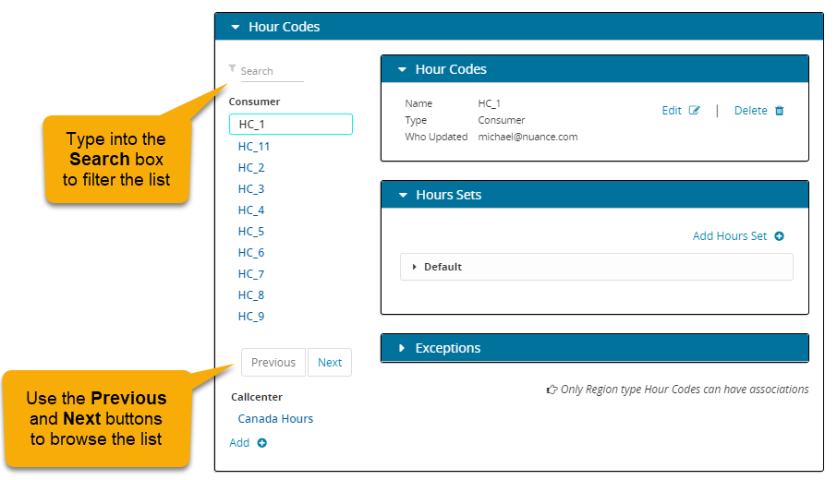Select the HC_5 hour code
Screen dimensions: 837x480
[x=251, y=231]
